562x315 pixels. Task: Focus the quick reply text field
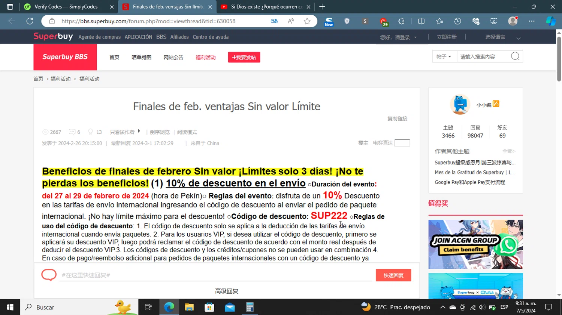pos(215,275)
